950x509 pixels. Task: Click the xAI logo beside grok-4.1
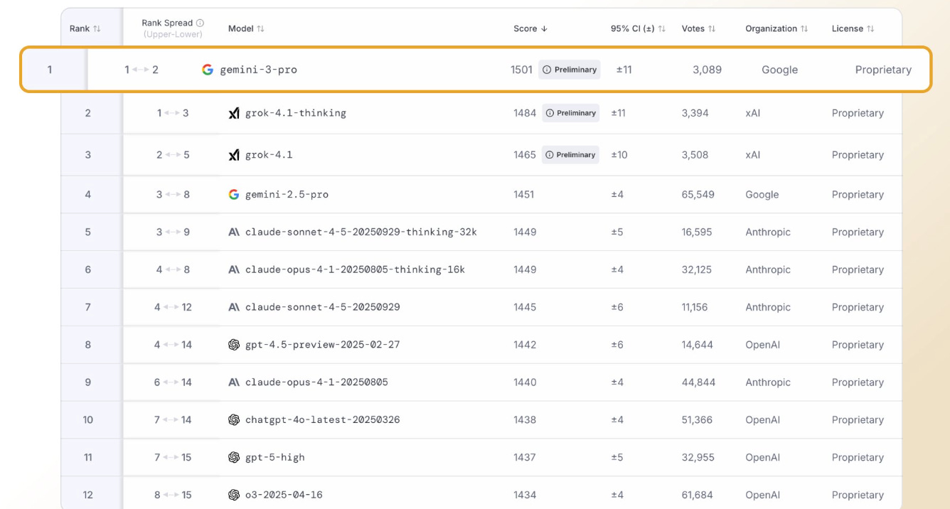[x=234, y=155]
